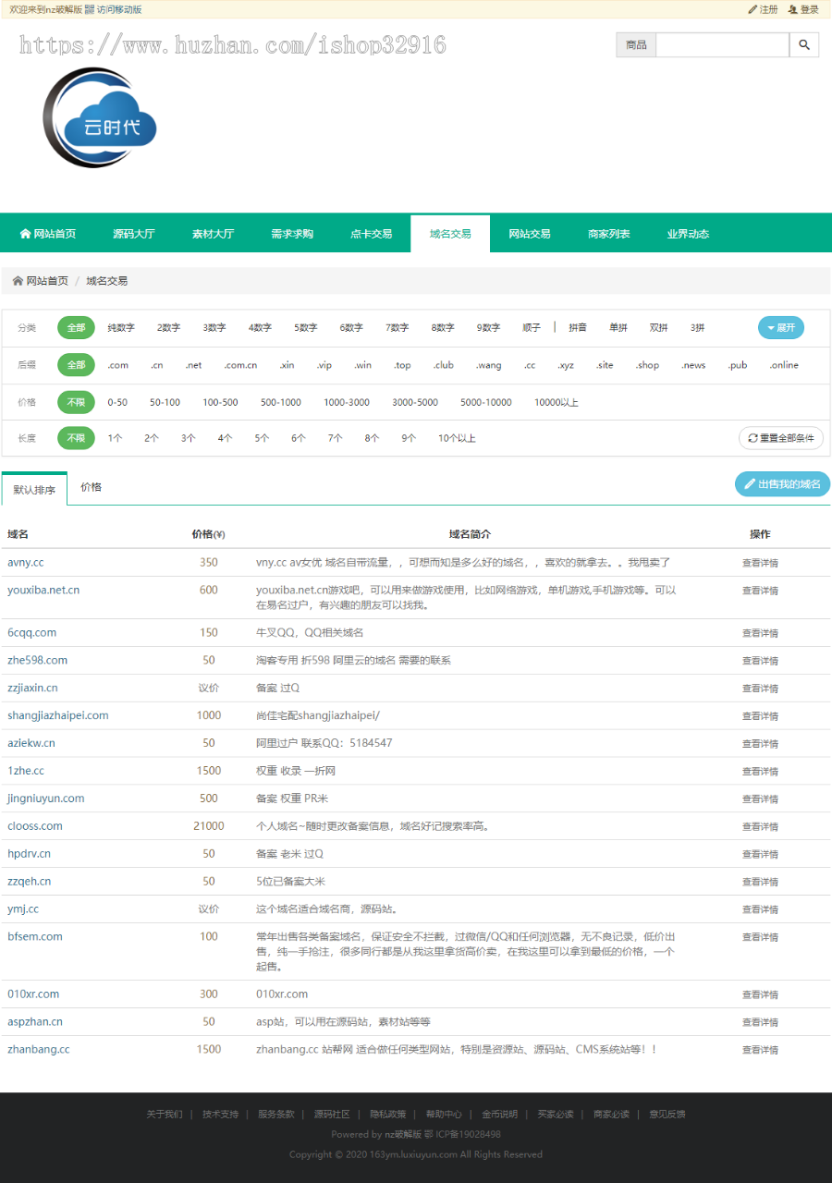Click the pencil icon on 出售我的域名 button
The width and height of the screenshot is (832, 1183).
pos(751,483)
